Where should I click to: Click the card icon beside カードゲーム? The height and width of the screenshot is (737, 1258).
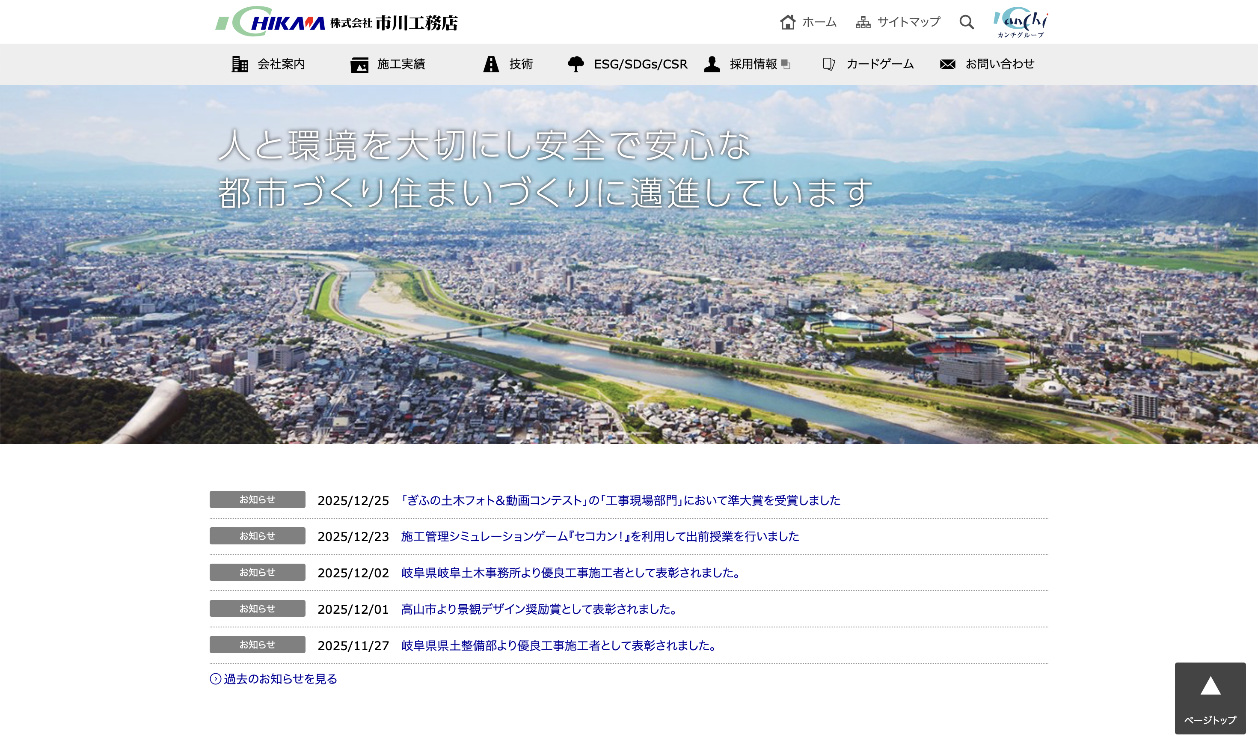coord(829,64)
